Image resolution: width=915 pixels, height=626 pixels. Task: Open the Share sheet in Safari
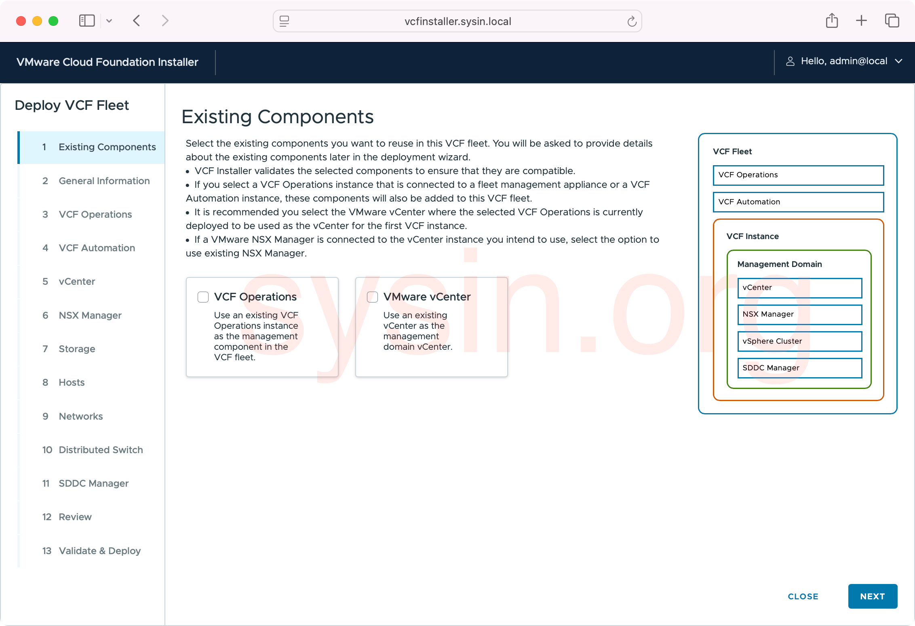tap(831, 20)
